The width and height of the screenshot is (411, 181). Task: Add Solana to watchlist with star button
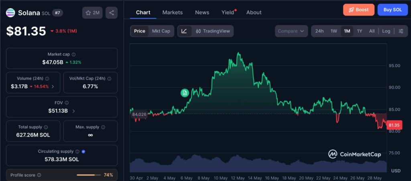tap(92, 13)
